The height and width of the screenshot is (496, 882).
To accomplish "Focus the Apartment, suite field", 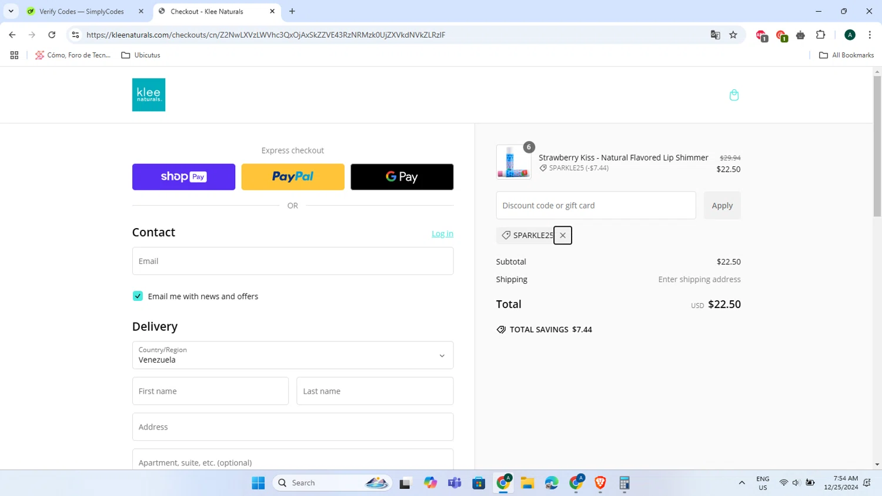I will (x=293, y=460).
